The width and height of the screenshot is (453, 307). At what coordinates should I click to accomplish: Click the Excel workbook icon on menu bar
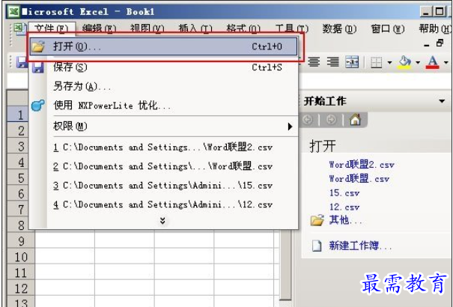pyautogui.click(x=19, y=28)
